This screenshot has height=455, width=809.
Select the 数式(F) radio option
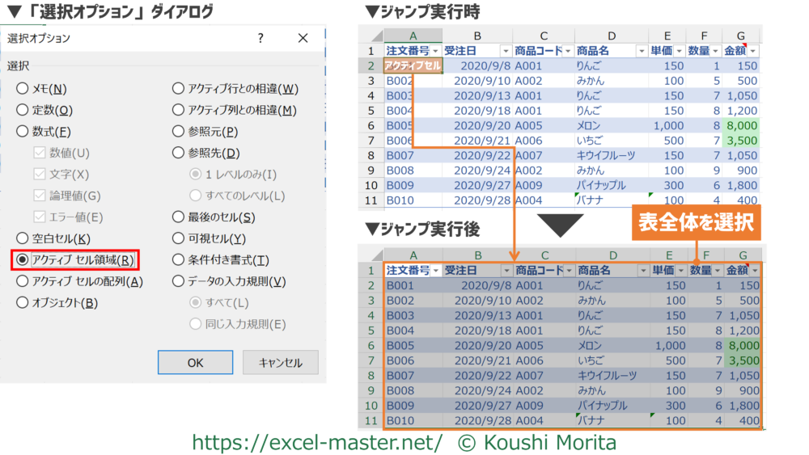[x=23, y=131]
